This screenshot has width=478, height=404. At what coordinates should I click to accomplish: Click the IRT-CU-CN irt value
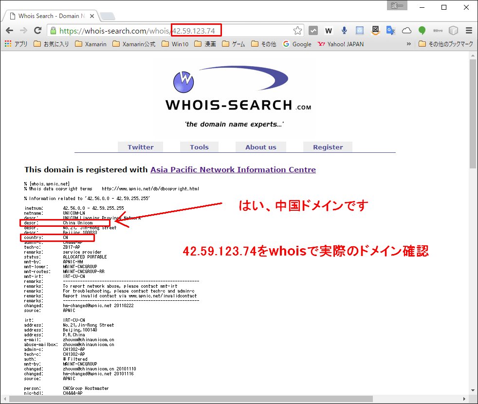[74, 320]
